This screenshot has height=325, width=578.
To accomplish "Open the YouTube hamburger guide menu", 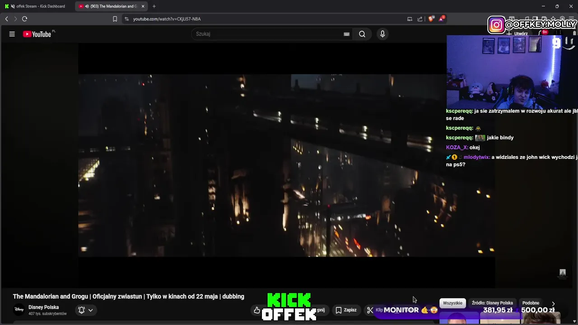I will pyautogui.click(x=12, y=34).
